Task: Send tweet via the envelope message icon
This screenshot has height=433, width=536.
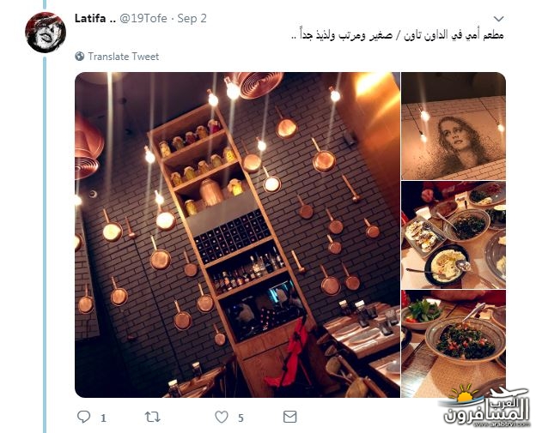Action: (x=289, y=417)
